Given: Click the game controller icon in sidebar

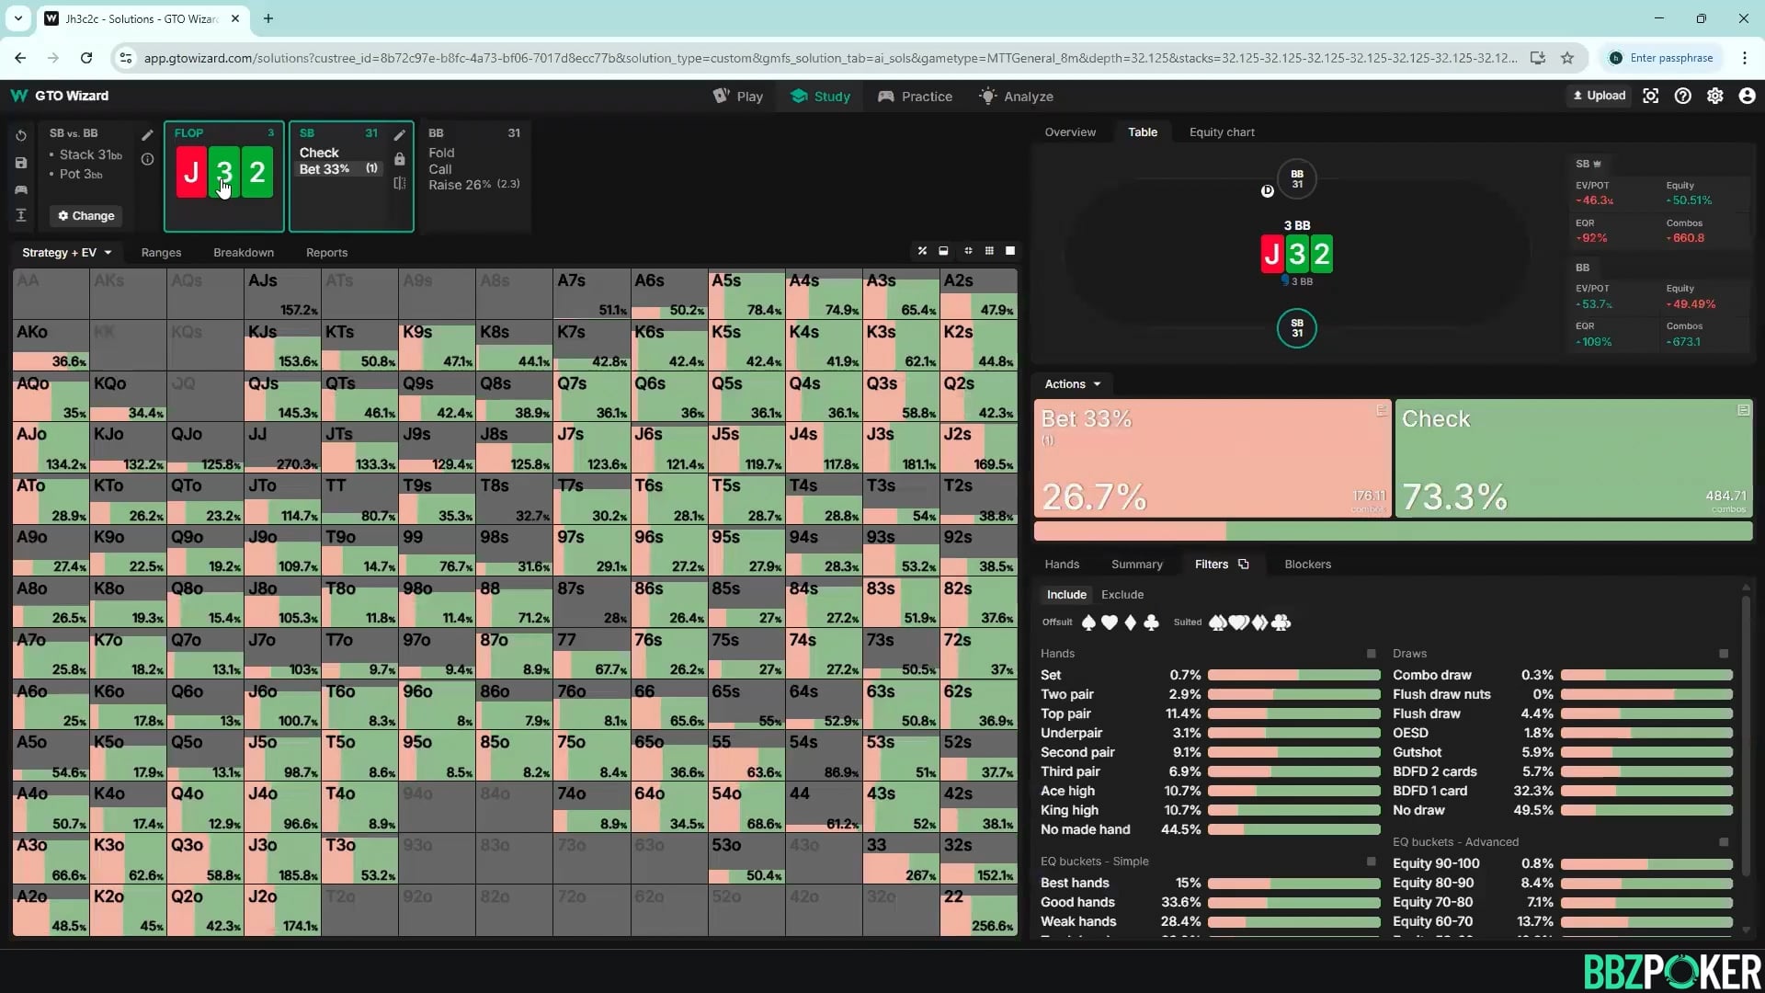Looking at the screenshot, I should click(x=21, y=189).
